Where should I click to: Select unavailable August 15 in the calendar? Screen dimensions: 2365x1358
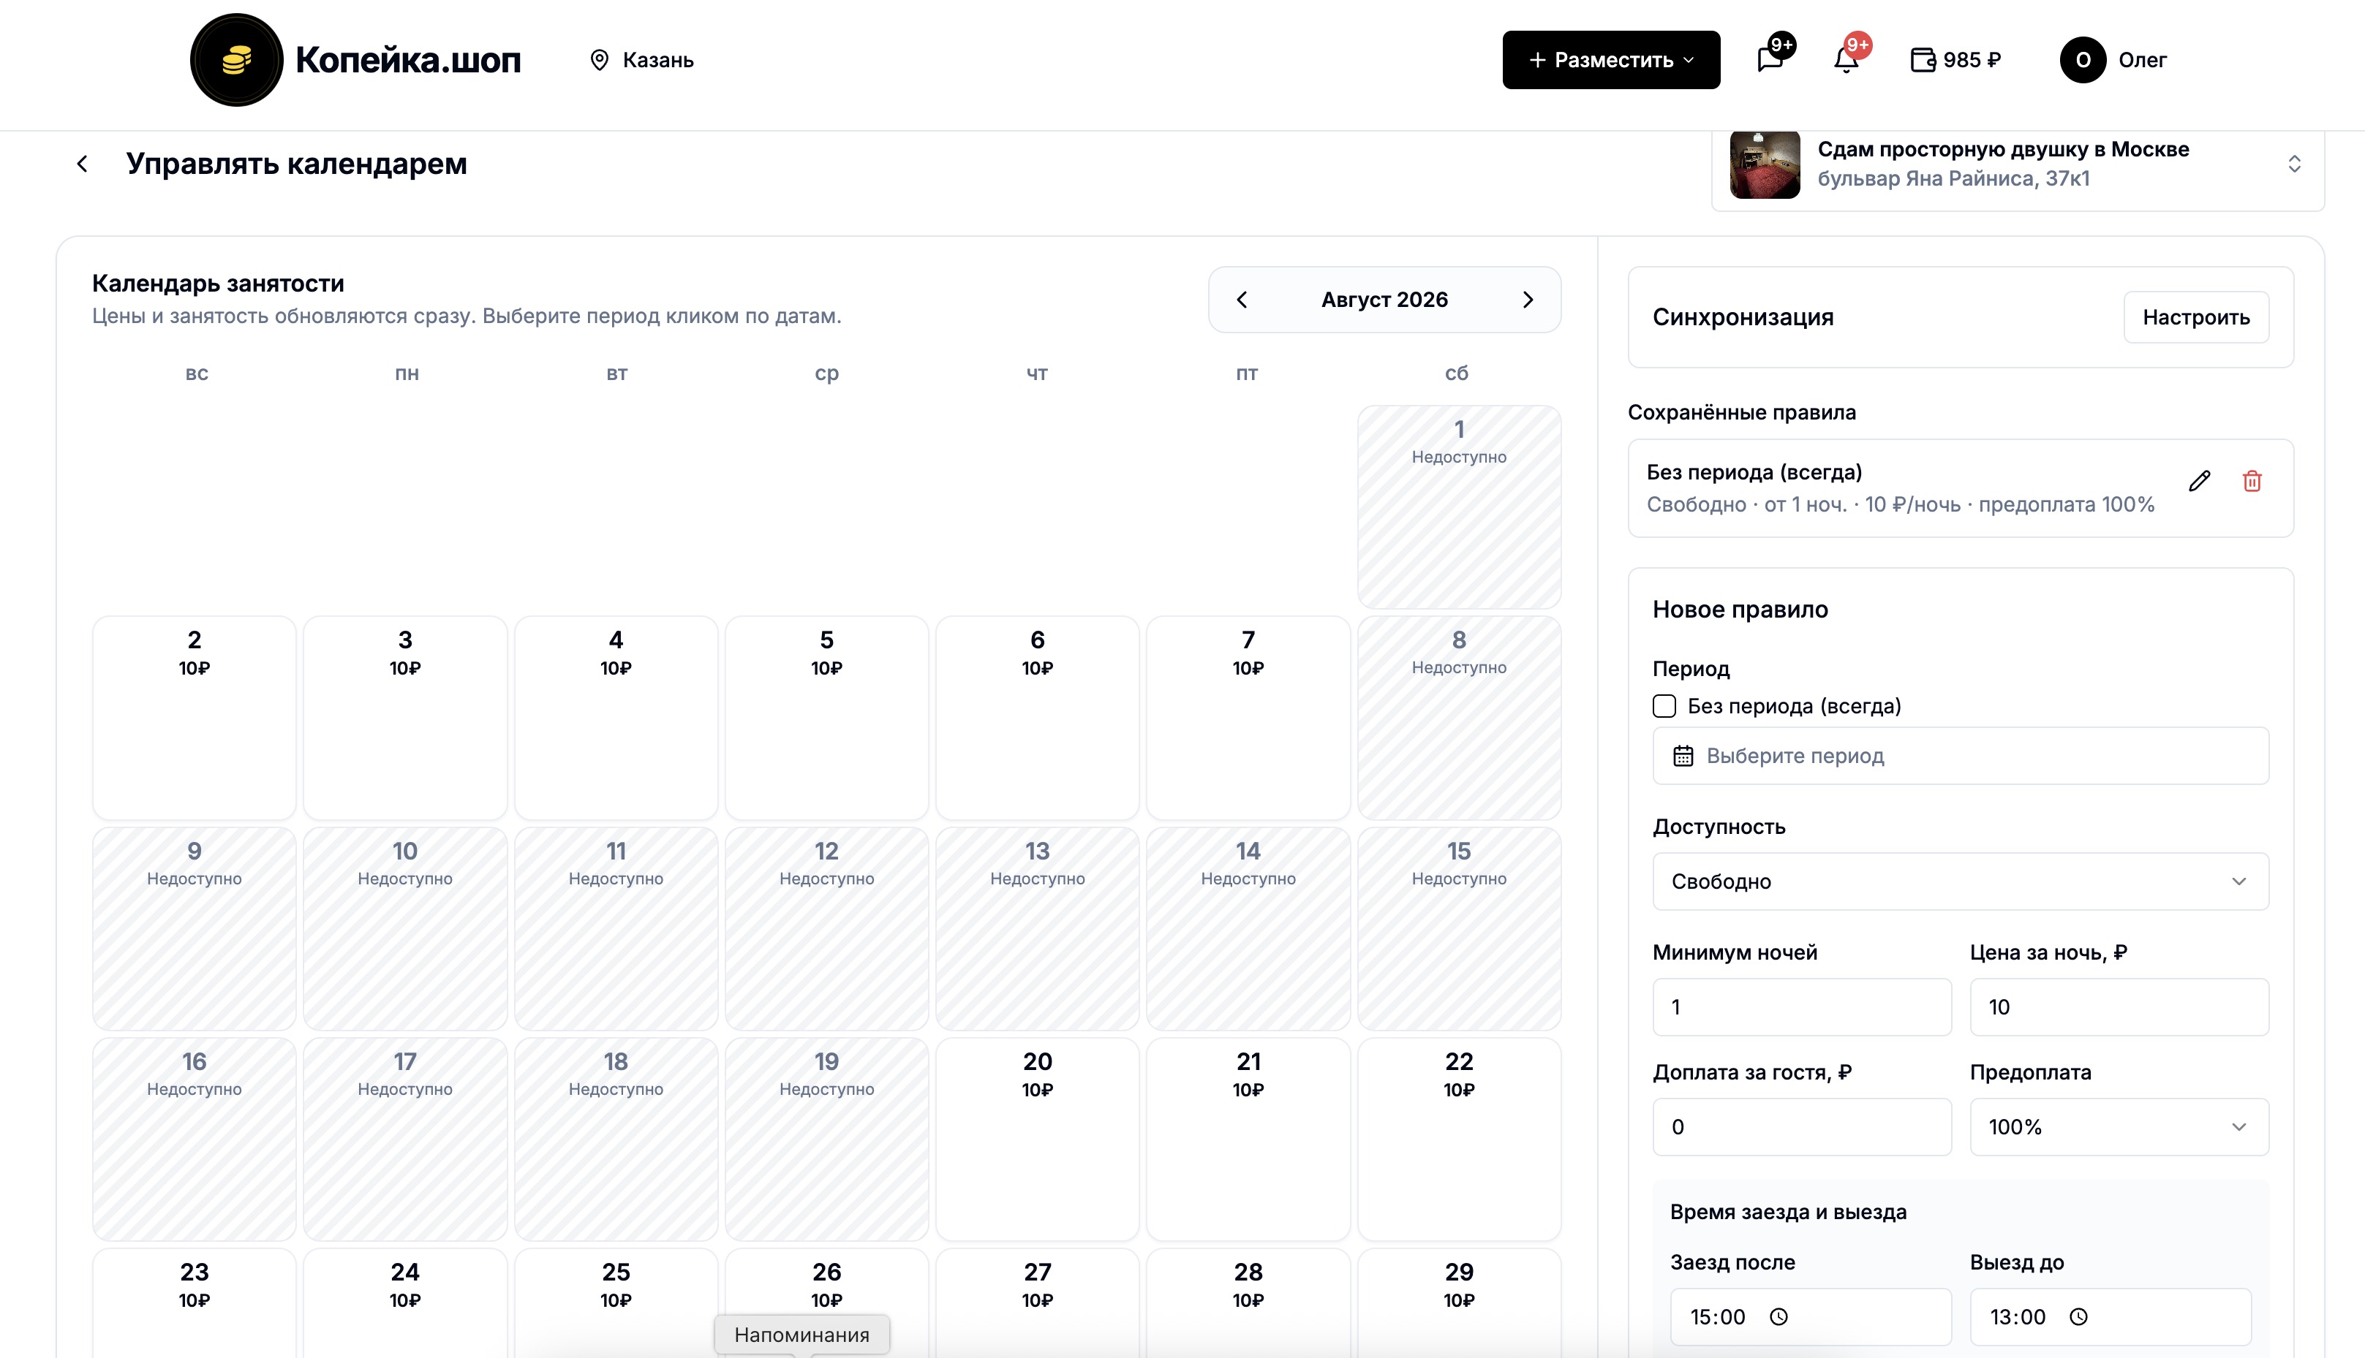[1459, 929]
